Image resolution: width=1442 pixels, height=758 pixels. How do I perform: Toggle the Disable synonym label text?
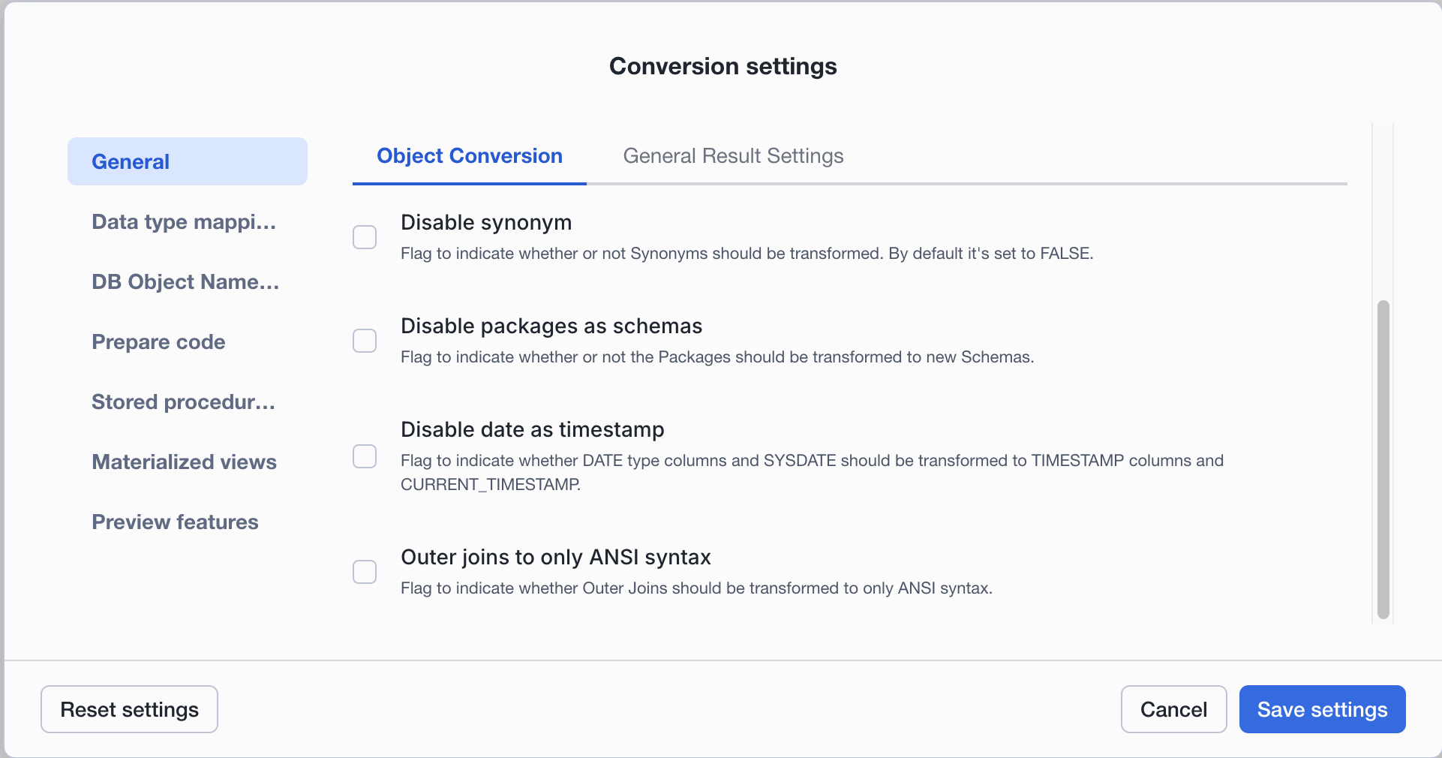[486, 222]
